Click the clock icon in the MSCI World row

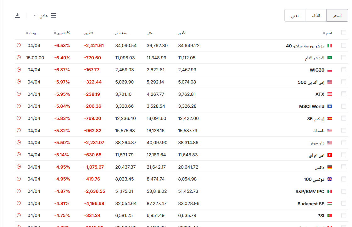[x=19, y=106]
